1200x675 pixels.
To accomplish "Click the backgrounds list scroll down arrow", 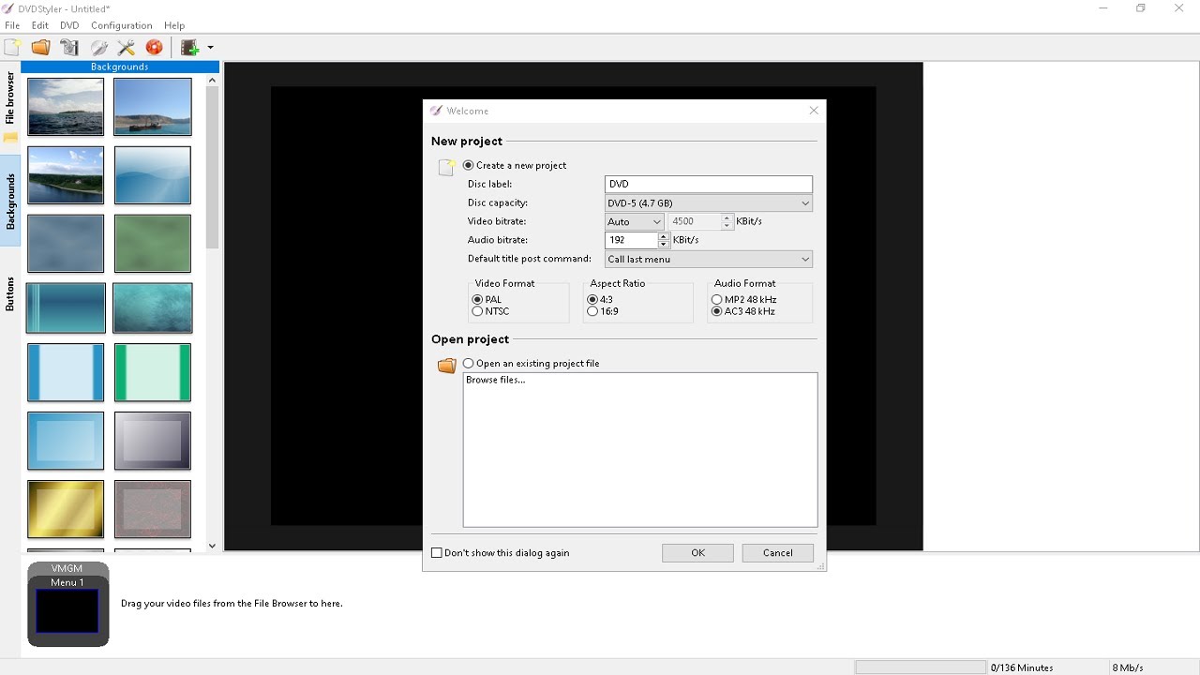I will (x=212, y=546).
